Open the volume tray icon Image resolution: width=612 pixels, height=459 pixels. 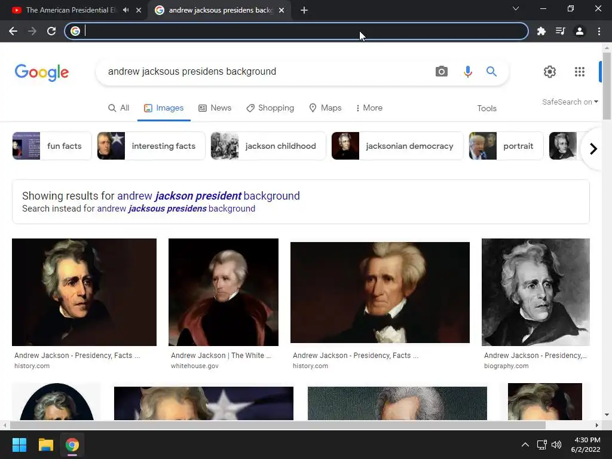[556, 445]
